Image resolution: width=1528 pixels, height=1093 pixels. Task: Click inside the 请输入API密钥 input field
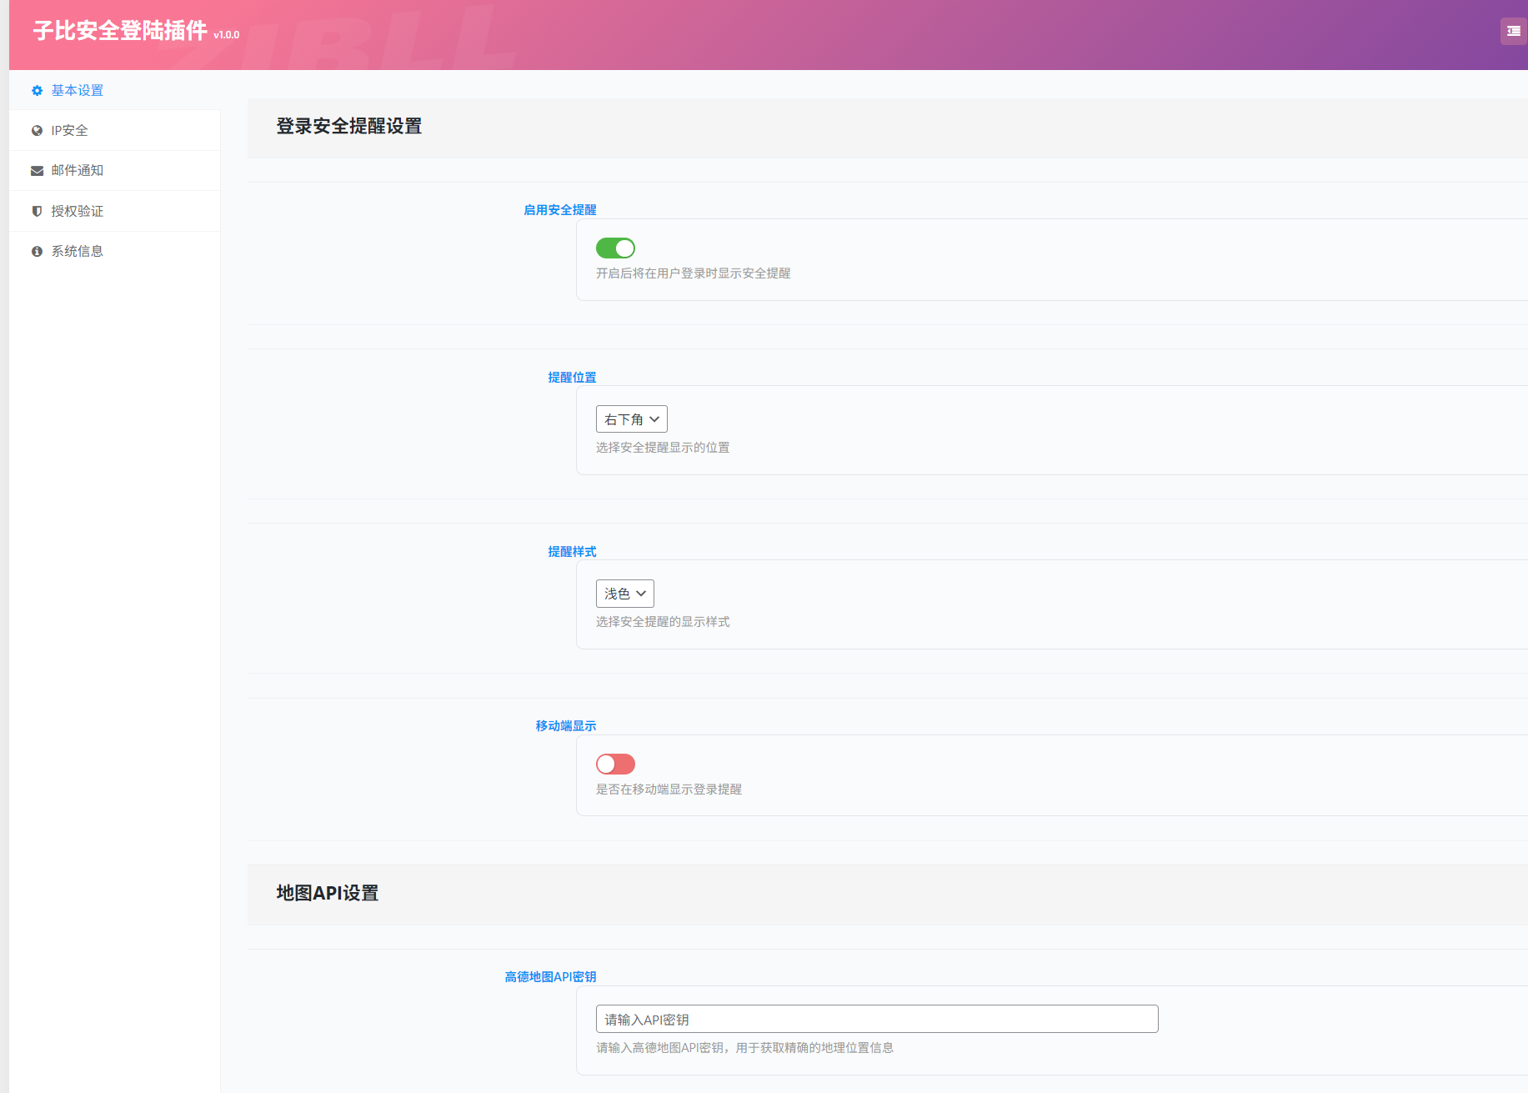click(x=875, y=1019)
